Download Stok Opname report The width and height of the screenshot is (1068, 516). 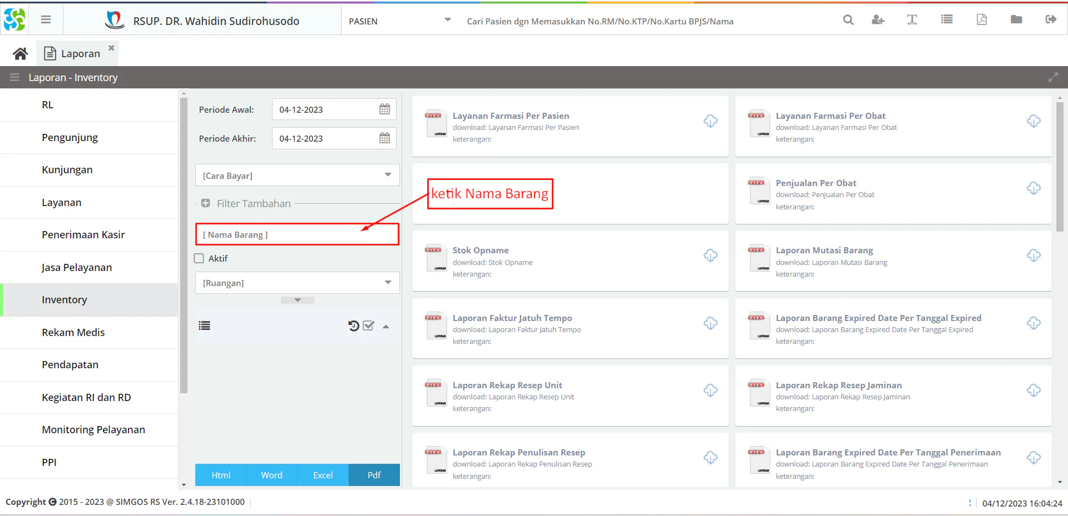click(x=710, y=256)
